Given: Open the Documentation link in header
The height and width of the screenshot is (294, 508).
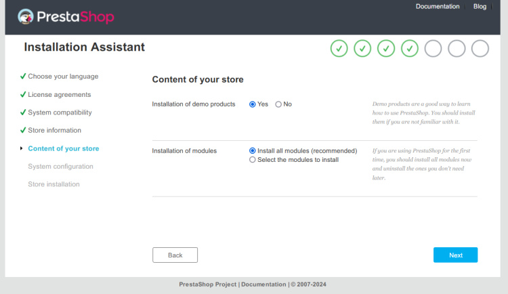Looking at the screenshot, I should [x=438, y=6].
